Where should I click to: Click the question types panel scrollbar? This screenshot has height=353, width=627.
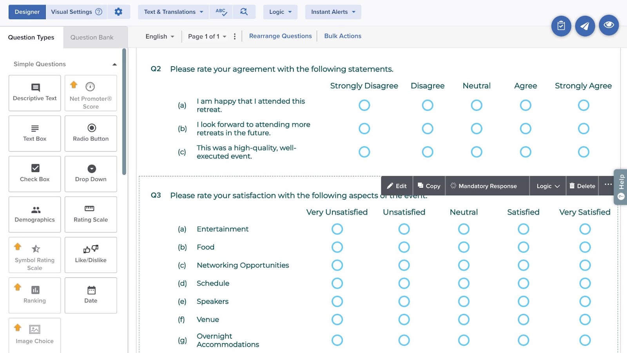pos(124,111)
